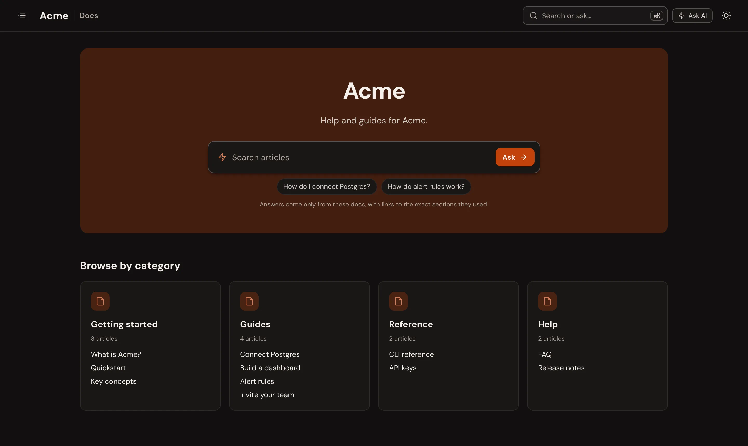Image resolution: width=748 pixels, height=446 pixels.
Task: Go to the Acme home logo
Action: [x=54, y=16]
